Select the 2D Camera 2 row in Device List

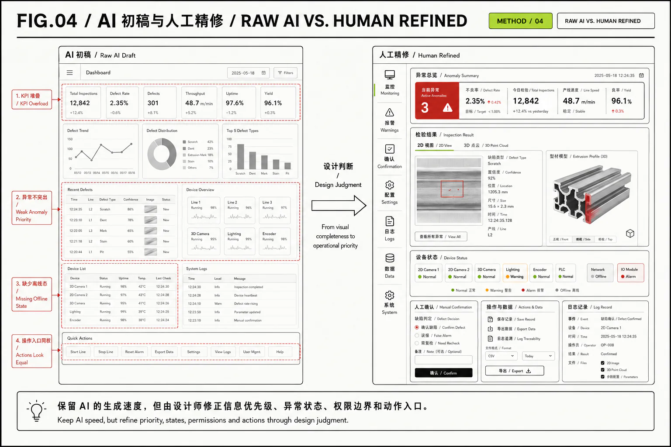pos(120,295)
